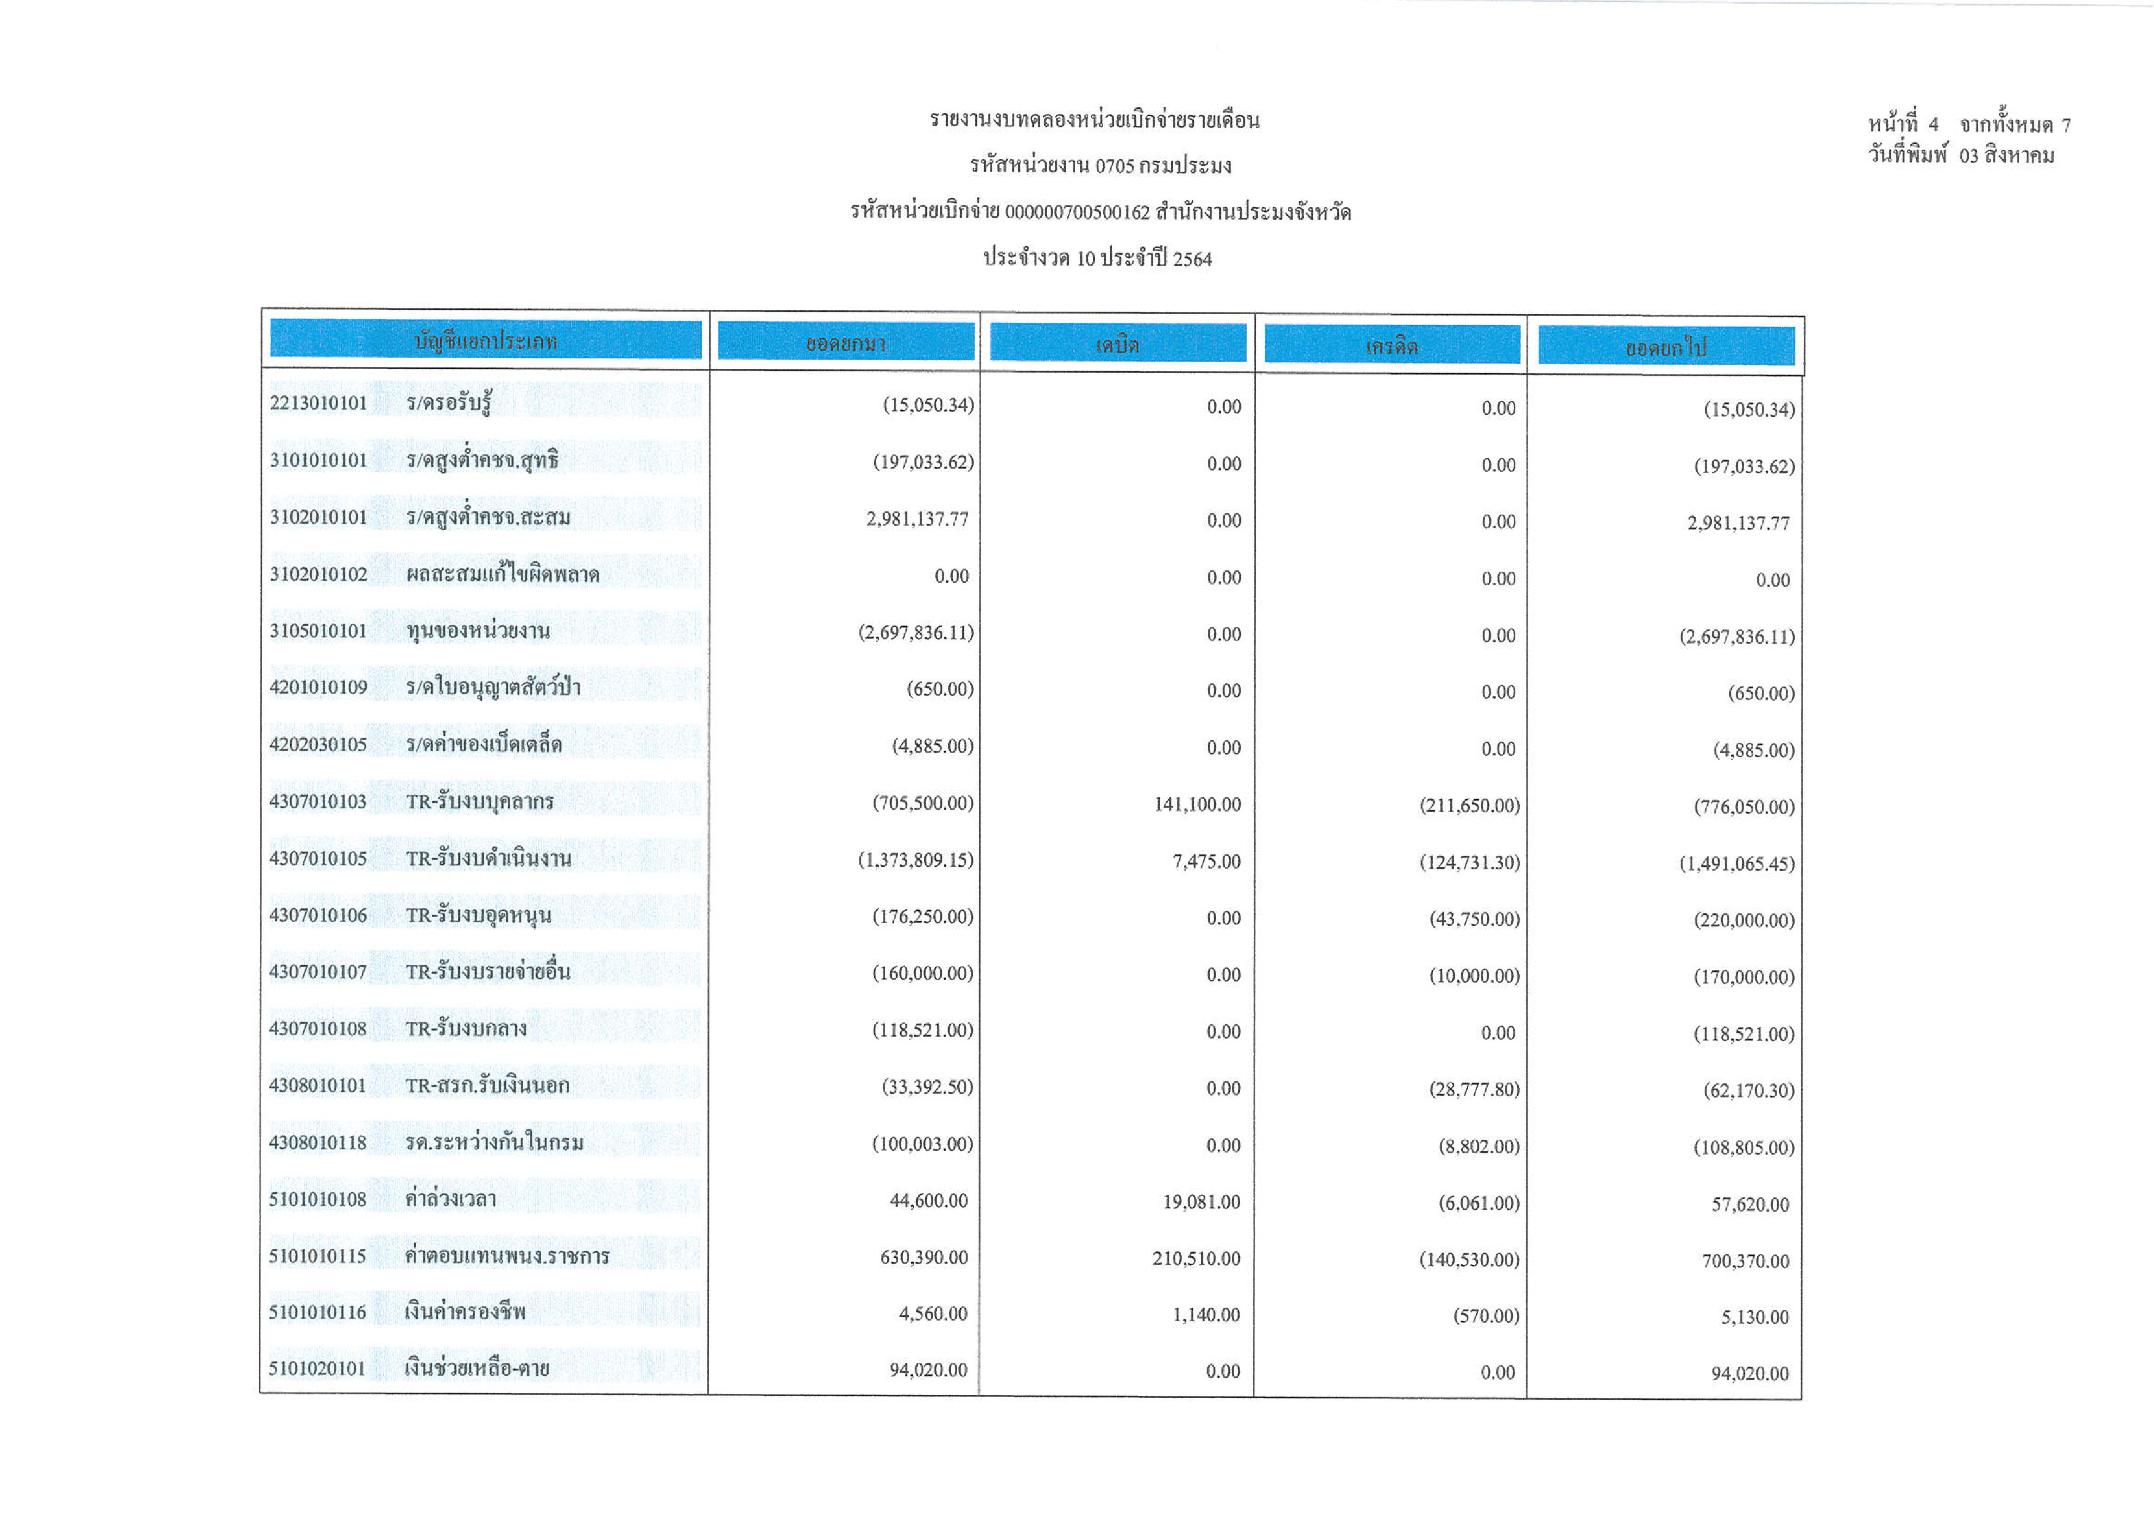
Task: Click the TR-รับงบบุคลากร row label
Action: 479,802
